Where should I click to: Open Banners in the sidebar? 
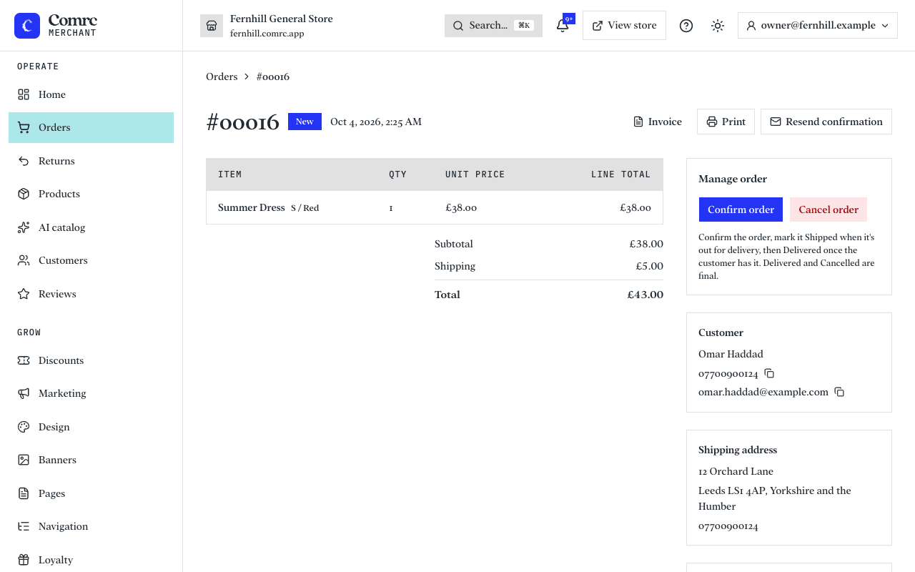tap(91, 460)
